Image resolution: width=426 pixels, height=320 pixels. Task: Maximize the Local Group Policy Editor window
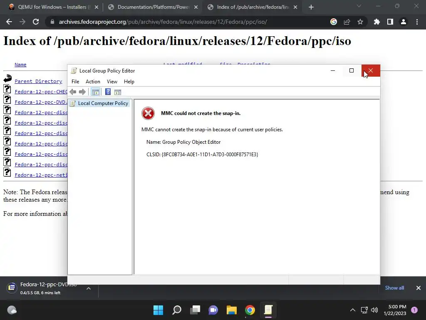tap(352, 71)
